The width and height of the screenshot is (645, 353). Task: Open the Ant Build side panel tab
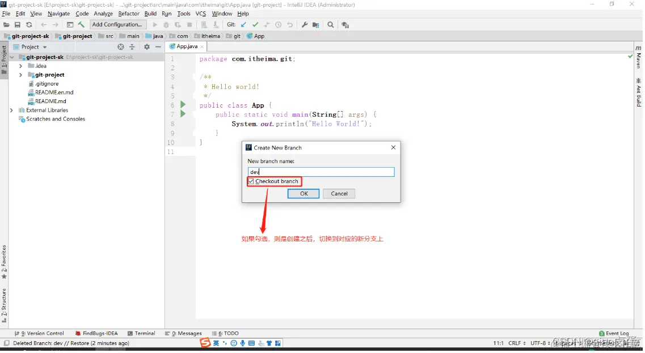point(639,92)
